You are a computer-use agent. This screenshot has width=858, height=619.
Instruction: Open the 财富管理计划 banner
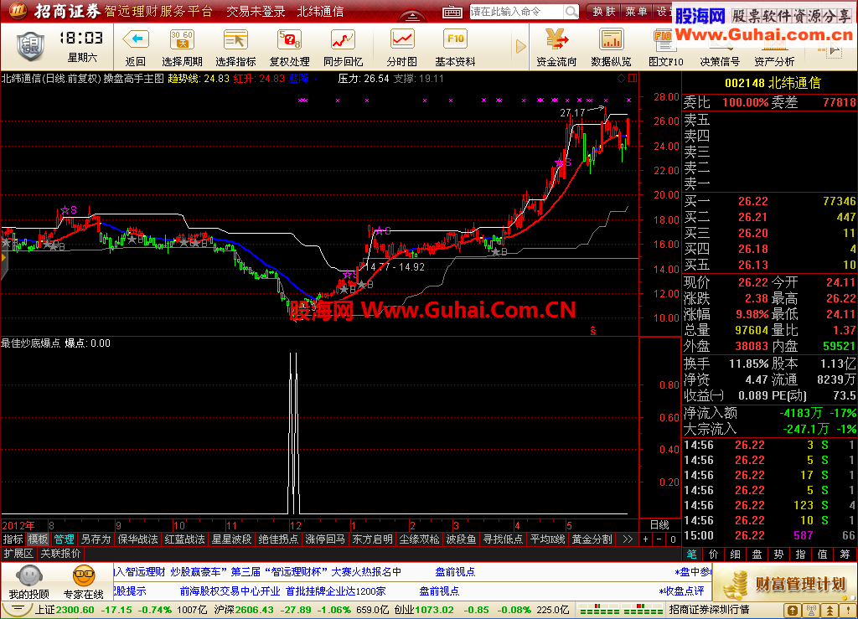tap(784, 584)
